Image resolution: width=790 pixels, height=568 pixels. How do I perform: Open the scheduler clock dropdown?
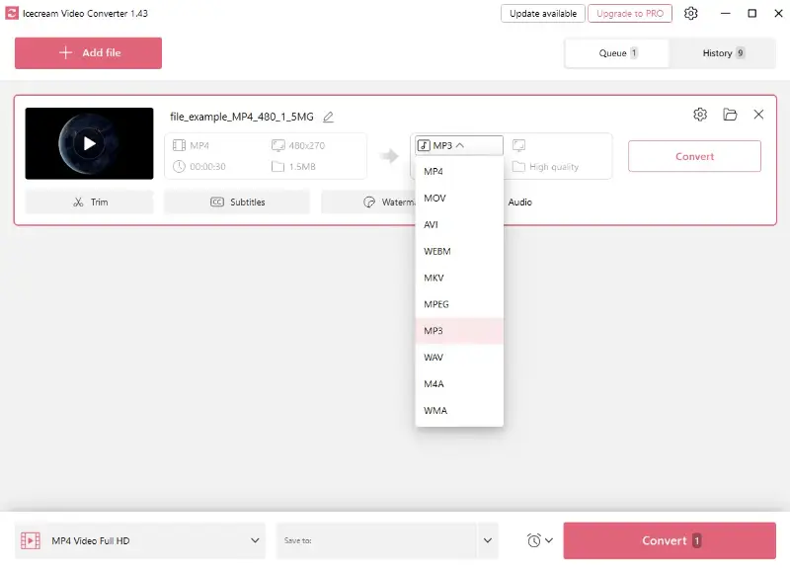coord(539,540)
